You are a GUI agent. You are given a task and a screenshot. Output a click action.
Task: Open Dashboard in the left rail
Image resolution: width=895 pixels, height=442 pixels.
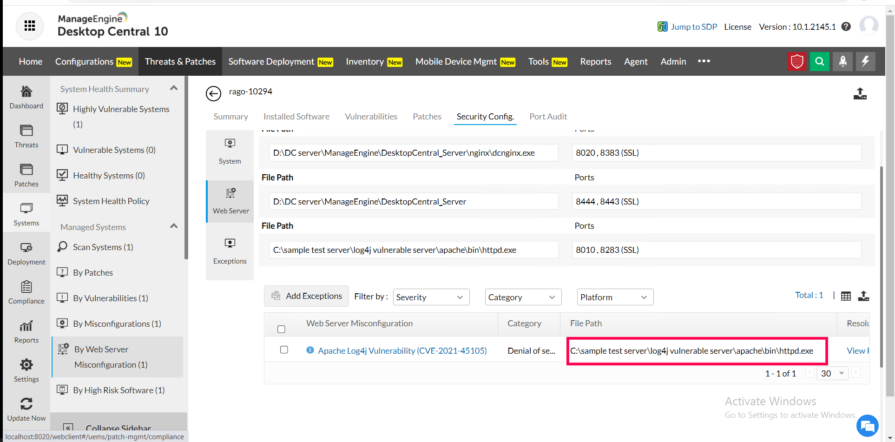click(26, 97)
